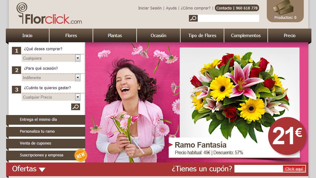Expand the Ofertas arrow
Viewport: 316px width, 178px height.
pos(42,170)
